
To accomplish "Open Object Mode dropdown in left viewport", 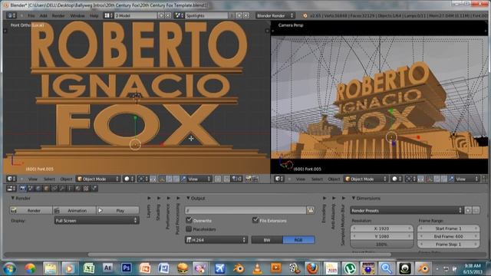I will point(98,179).
